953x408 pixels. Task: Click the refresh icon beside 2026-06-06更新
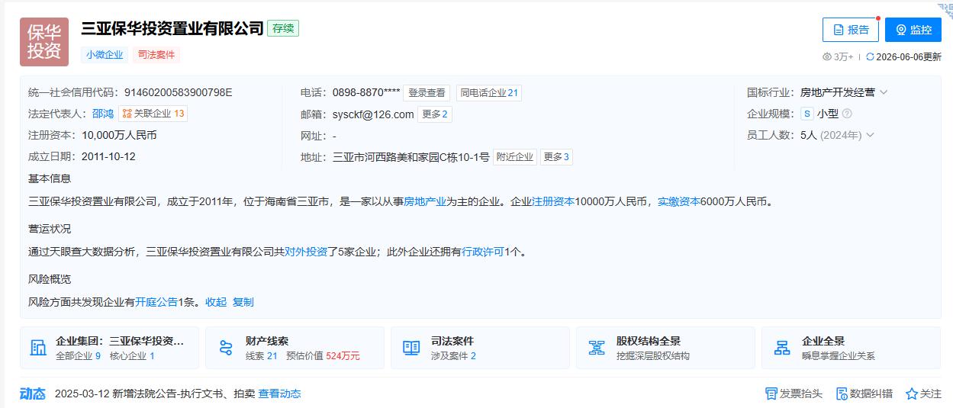click(x=870, y=57)
